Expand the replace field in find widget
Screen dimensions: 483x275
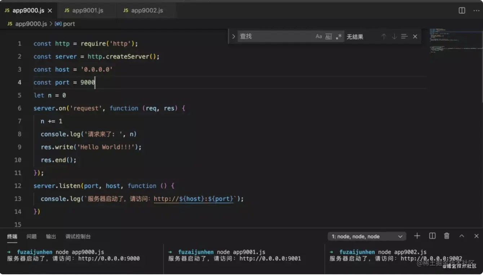[233, 36]
